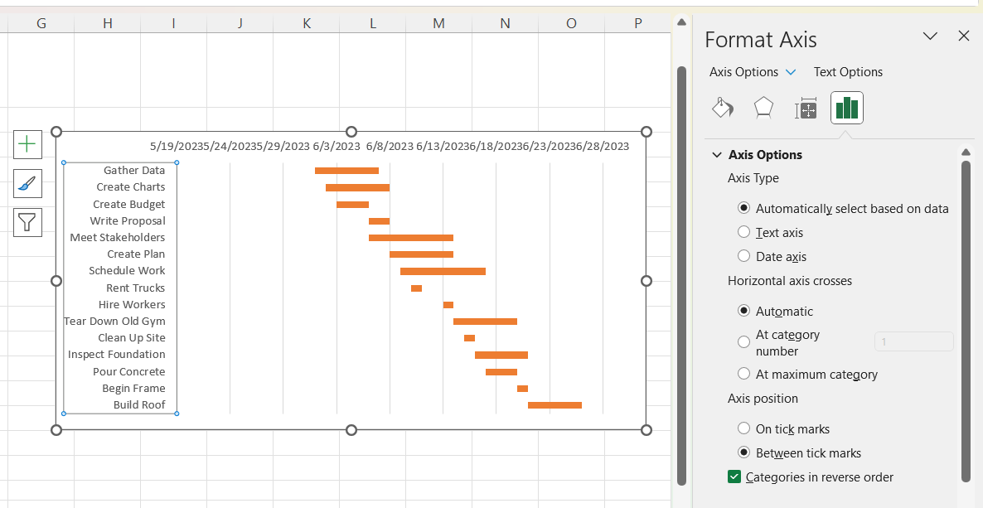Image resolution: width=983 pixels, height=508 pixels.
Task: Click the category number input field
Action: click(914, 341)
